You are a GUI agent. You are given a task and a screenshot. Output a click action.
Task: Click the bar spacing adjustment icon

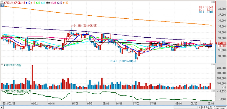(211, 107)
